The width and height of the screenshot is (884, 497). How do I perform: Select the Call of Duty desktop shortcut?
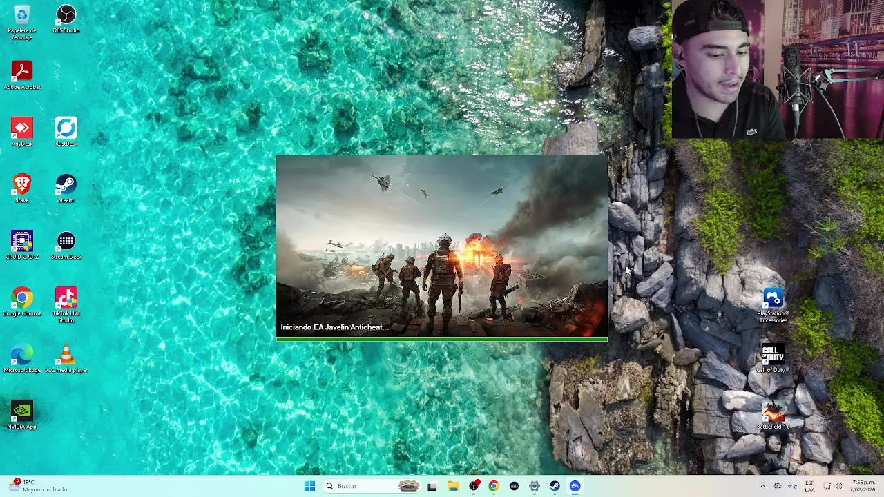[x=773, y=358]
